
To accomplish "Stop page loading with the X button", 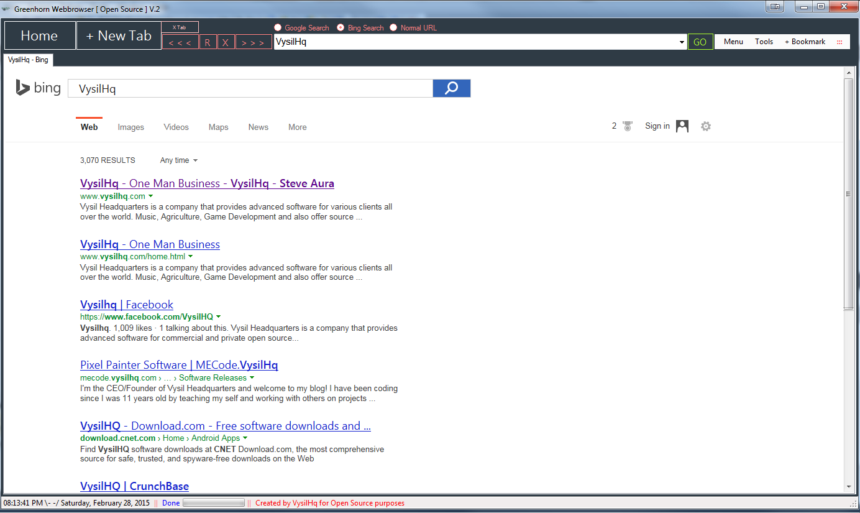I will pyautogui.click(x=225, y=42).
